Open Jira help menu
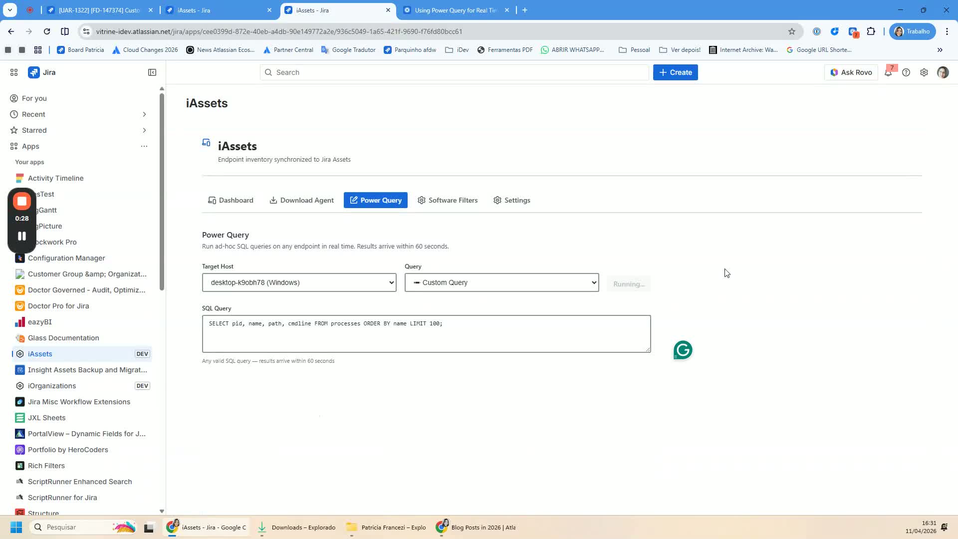This screenshot has height=539, width=958. tap(906, 72)
